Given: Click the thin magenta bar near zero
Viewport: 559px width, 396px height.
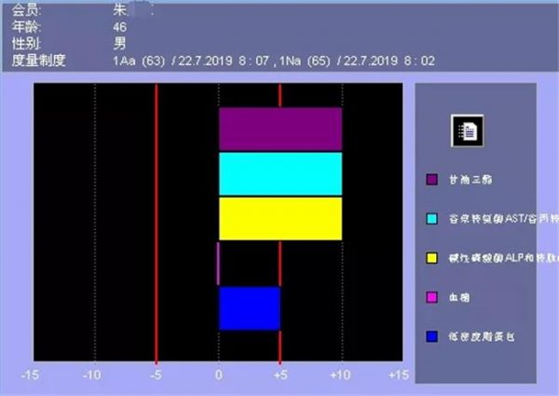Looking at the screenshot, I should 218,263.
